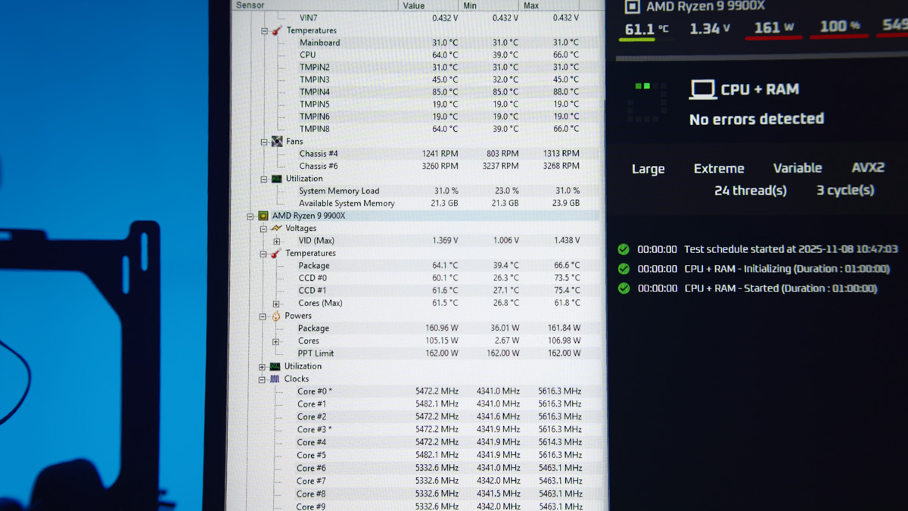The width and height of the screenshot is (908, 511).
Task: Expand the Cores (Max) temperature entry
Action: point(276,304)
